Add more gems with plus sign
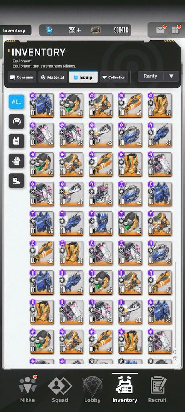185x412 pixels. (x=79, y=30)
